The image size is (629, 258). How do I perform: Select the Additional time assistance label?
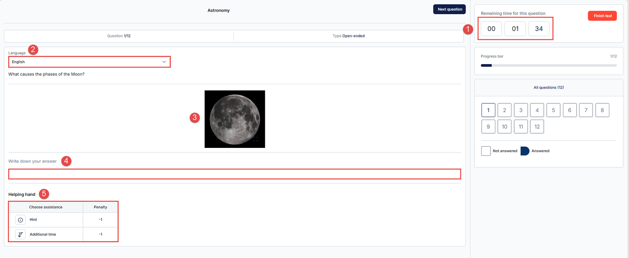[43, 234]
